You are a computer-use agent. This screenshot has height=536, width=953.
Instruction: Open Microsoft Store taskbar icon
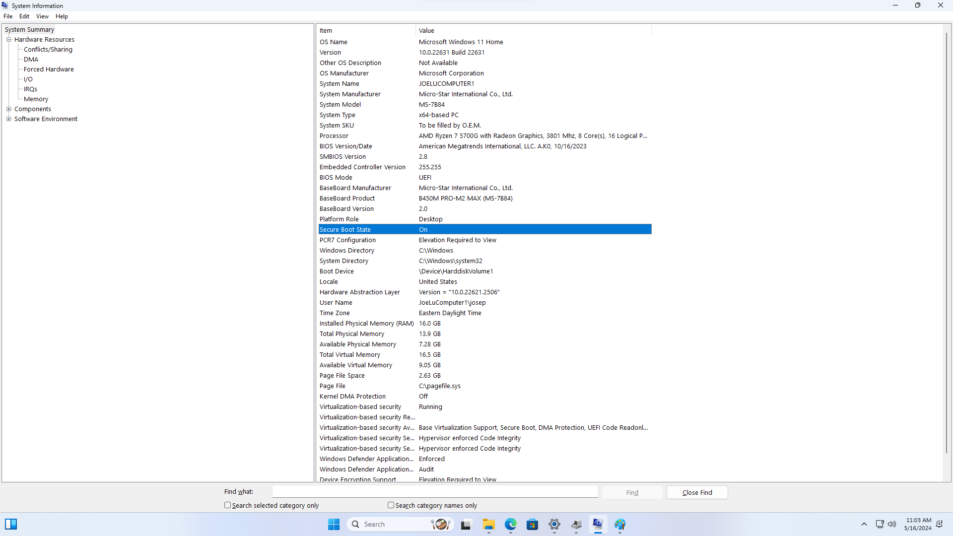click(x=533, y=524)
